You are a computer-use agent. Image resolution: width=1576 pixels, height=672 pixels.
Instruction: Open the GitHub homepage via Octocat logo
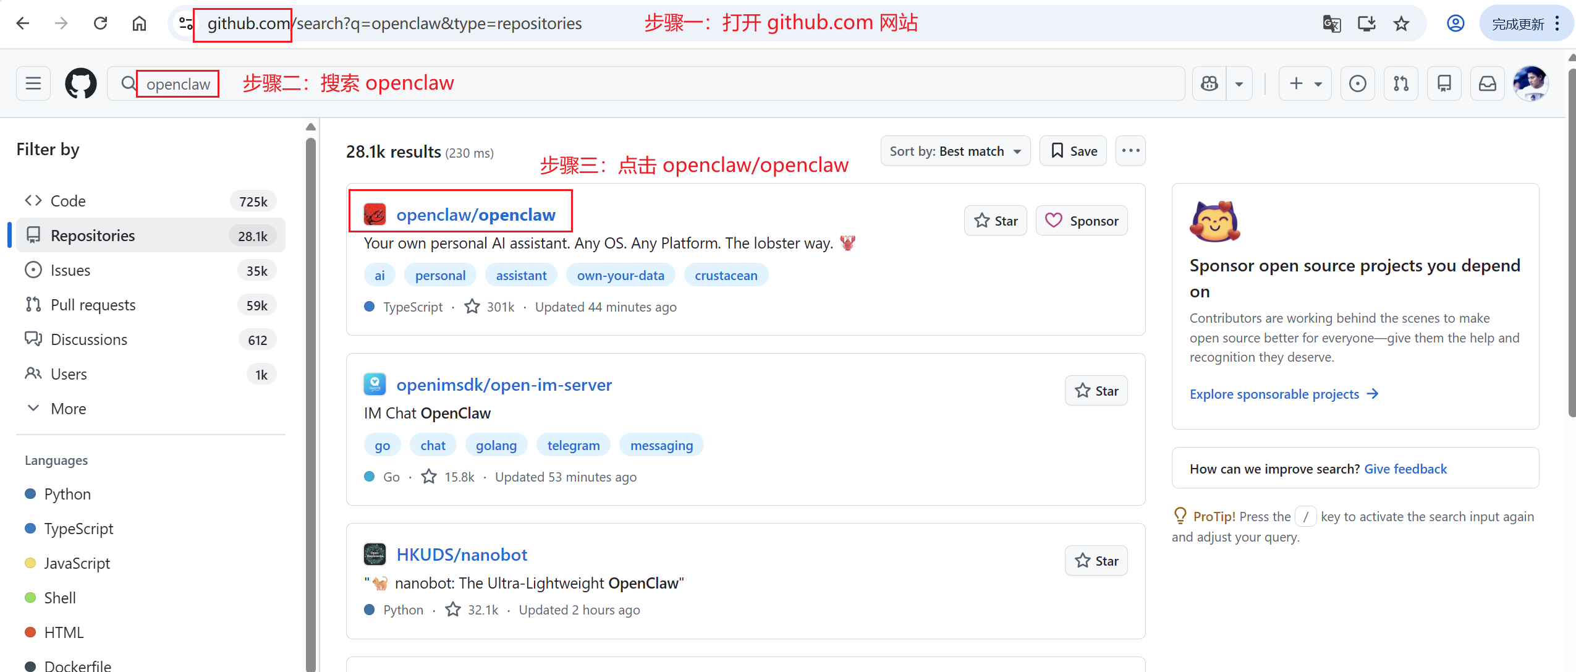(x=81, y=83)
